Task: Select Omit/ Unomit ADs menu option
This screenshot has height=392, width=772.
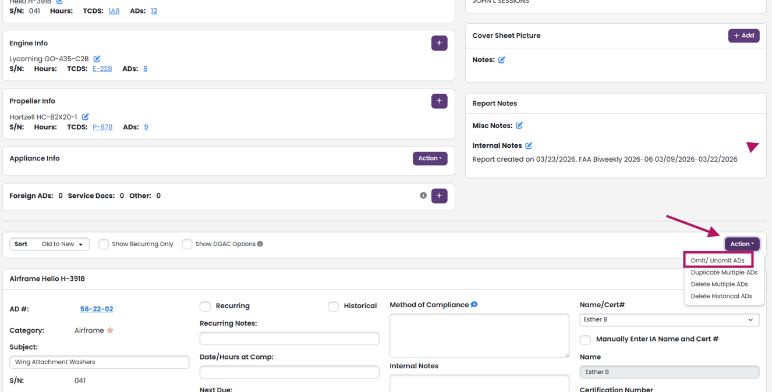Action: tap(718, 261)
